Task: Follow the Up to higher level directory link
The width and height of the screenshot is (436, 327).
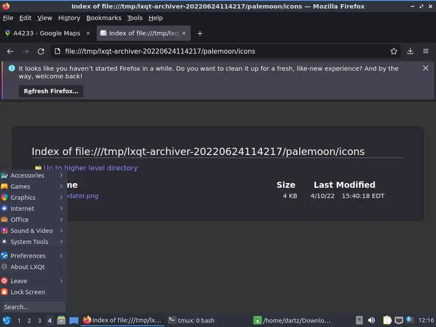Action: (x=91, y=168)
